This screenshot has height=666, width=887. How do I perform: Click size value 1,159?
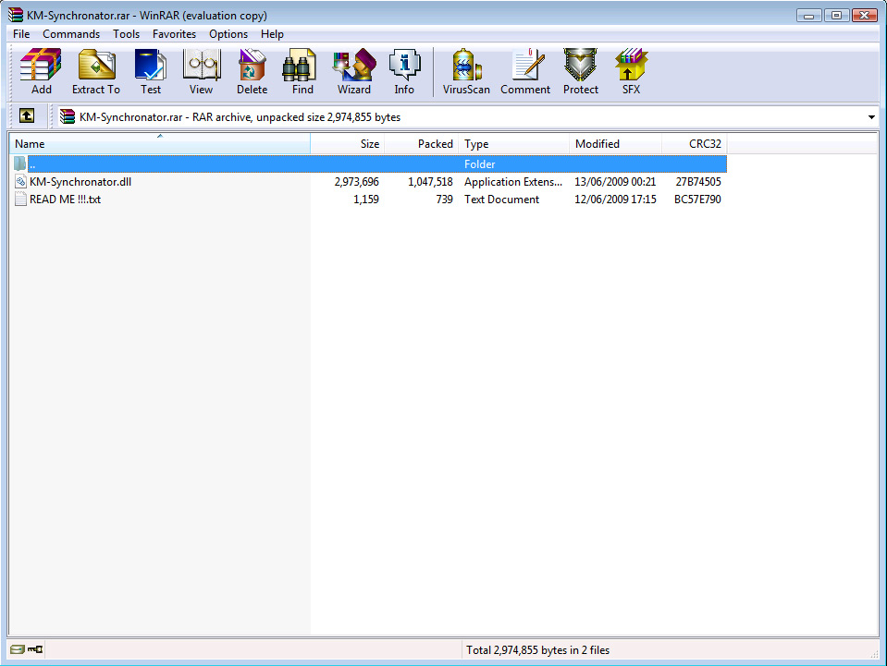click(366, 200)
